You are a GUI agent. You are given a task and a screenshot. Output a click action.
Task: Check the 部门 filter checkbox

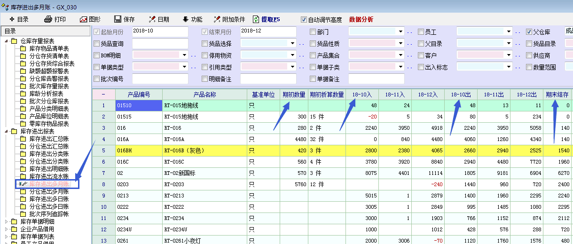click(x=313, y=32)
